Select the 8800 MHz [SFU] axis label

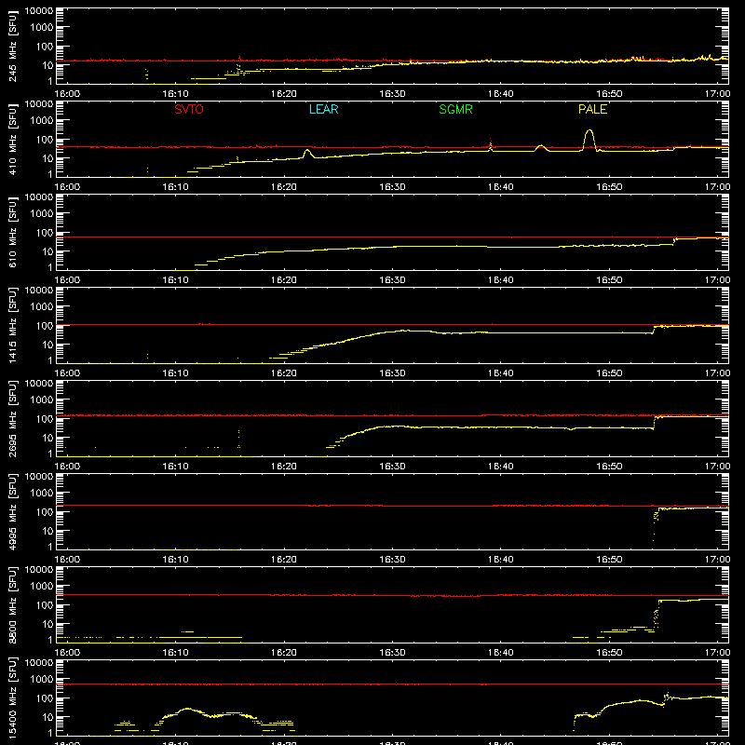tap(13, 604)
